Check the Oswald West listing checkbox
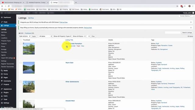 20,101
